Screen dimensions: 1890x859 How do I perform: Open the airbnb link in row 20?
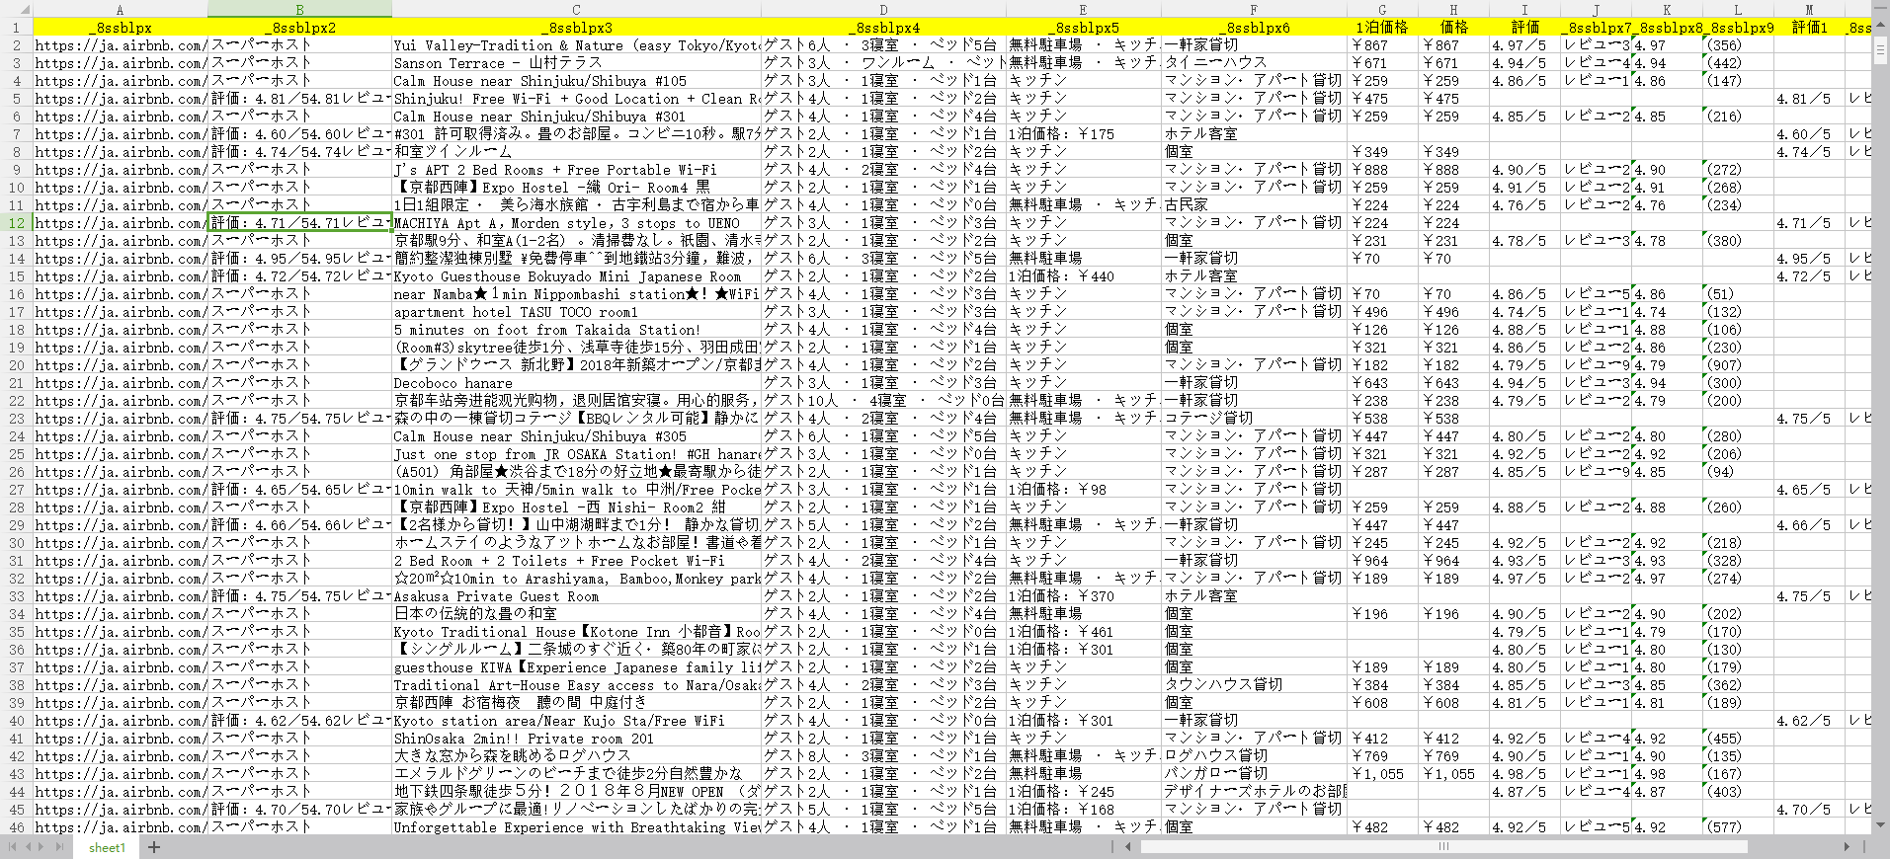click(x=121, y=365)
